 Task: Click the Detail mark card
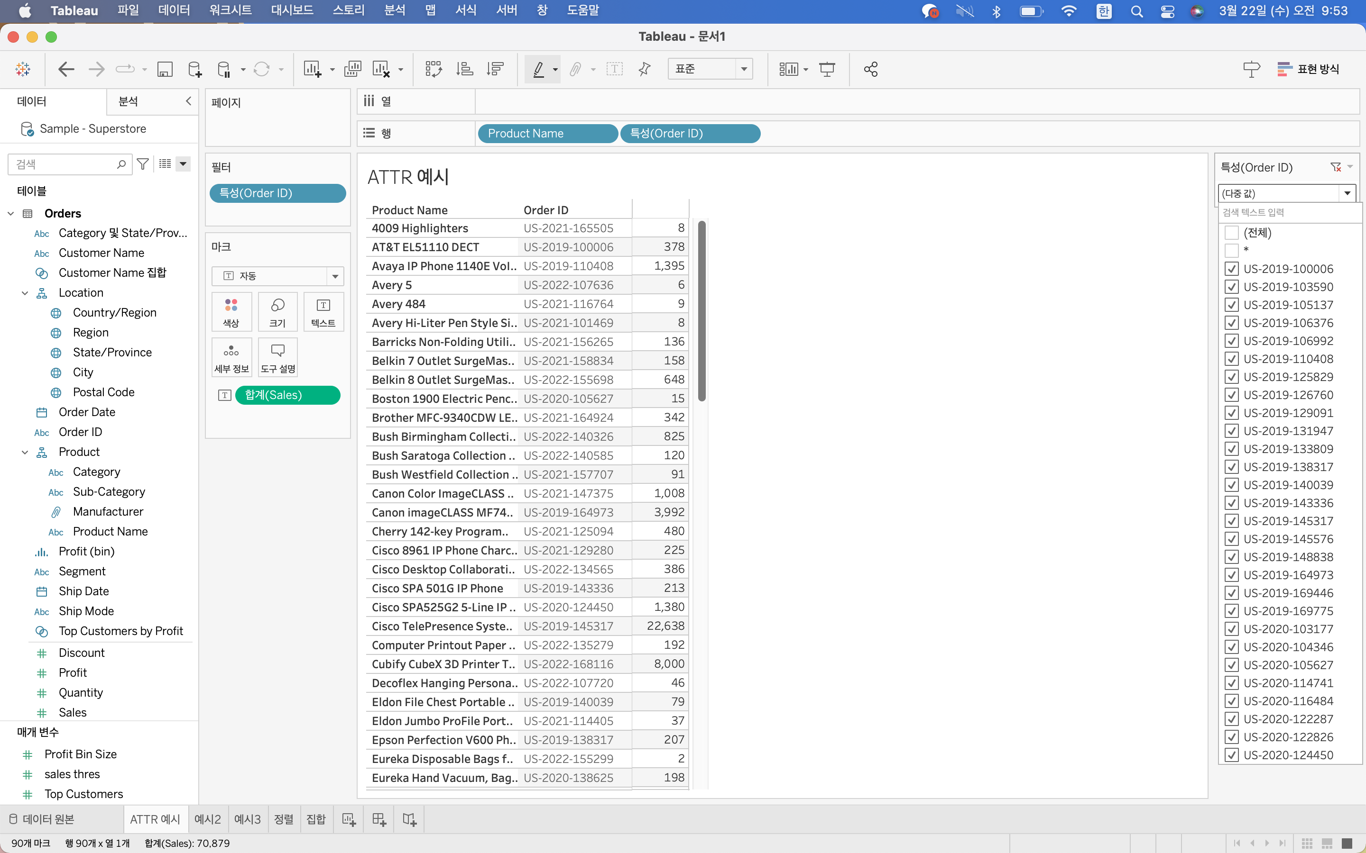point(231,358)
